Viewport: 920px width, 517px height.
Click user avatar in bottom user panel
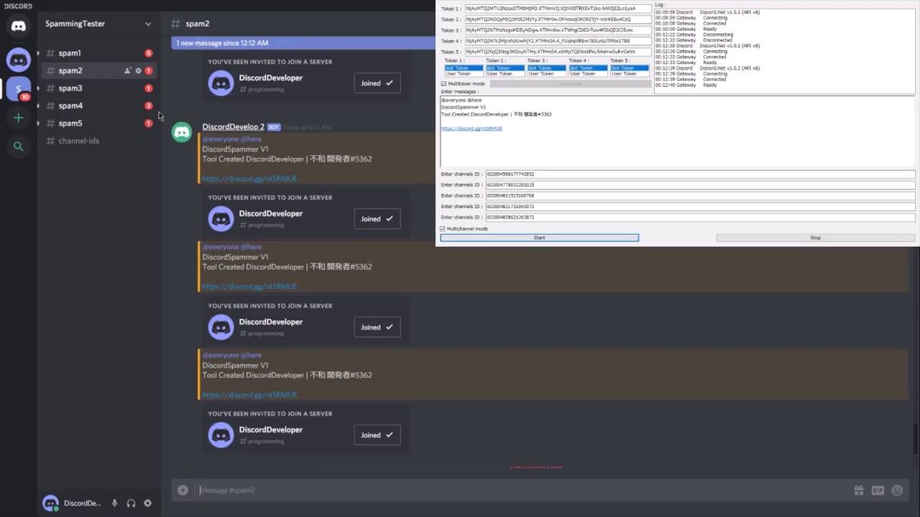[50, 503]
